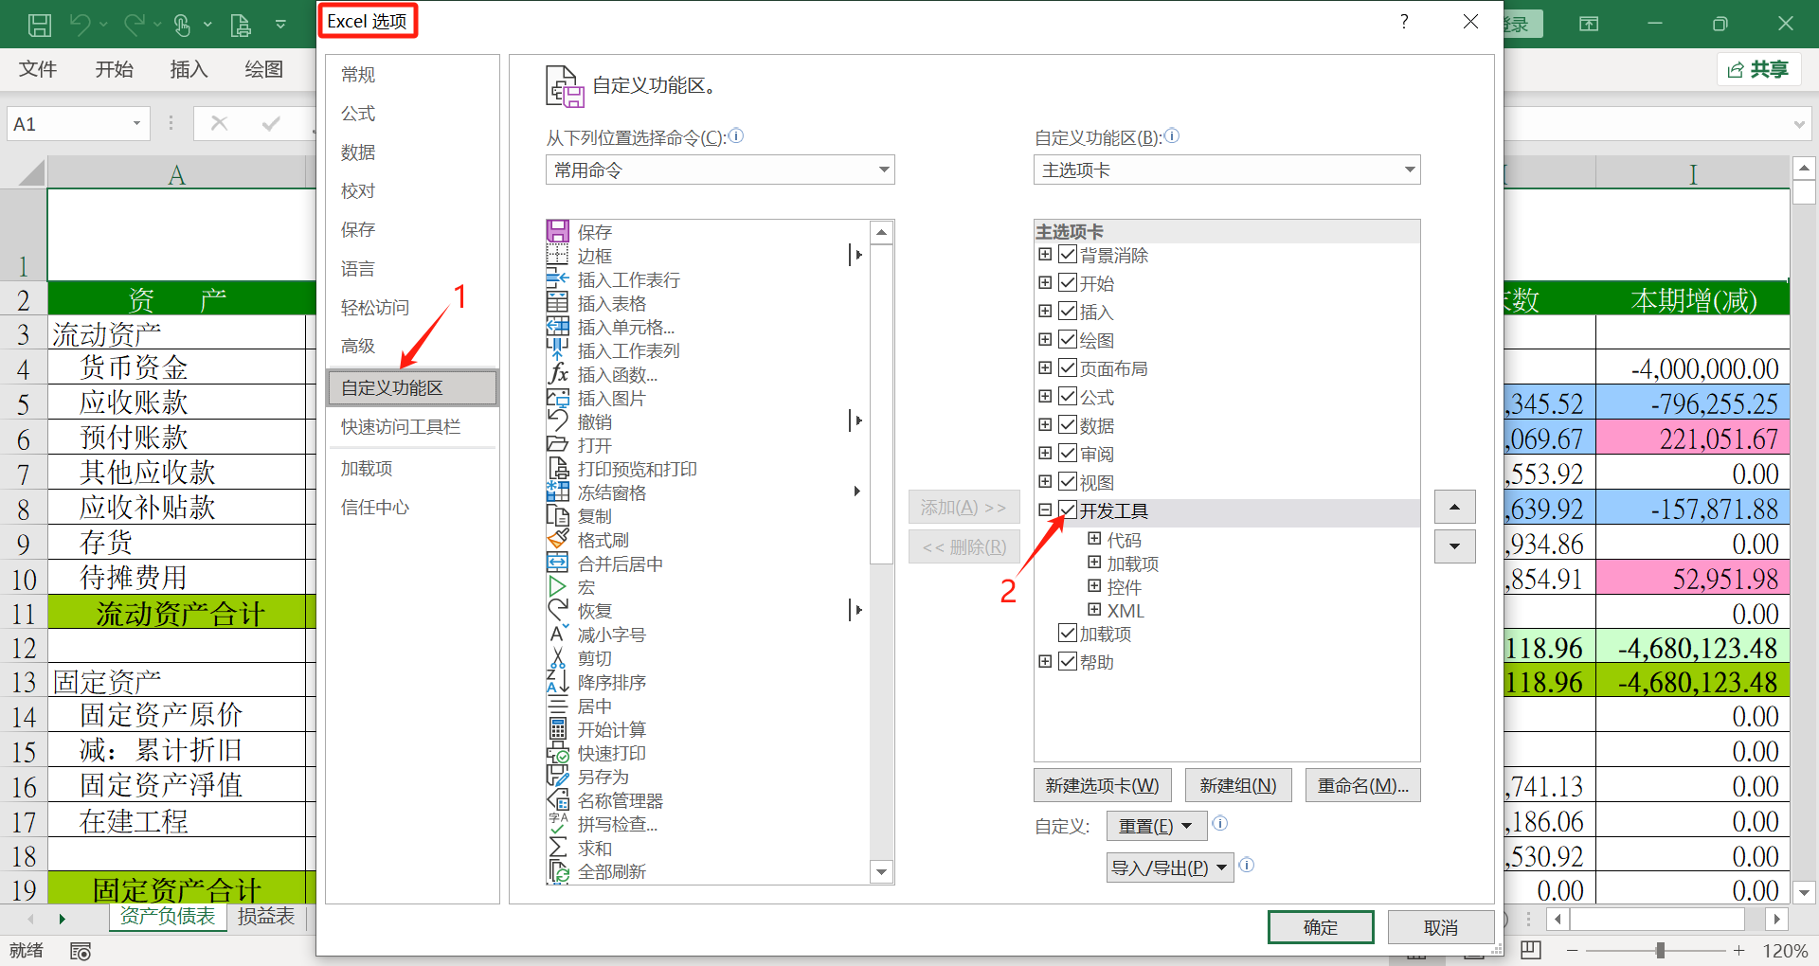Select 自定义功能区 options category
The height and width of the screenshot is (966, 1819).
point(412,387)
